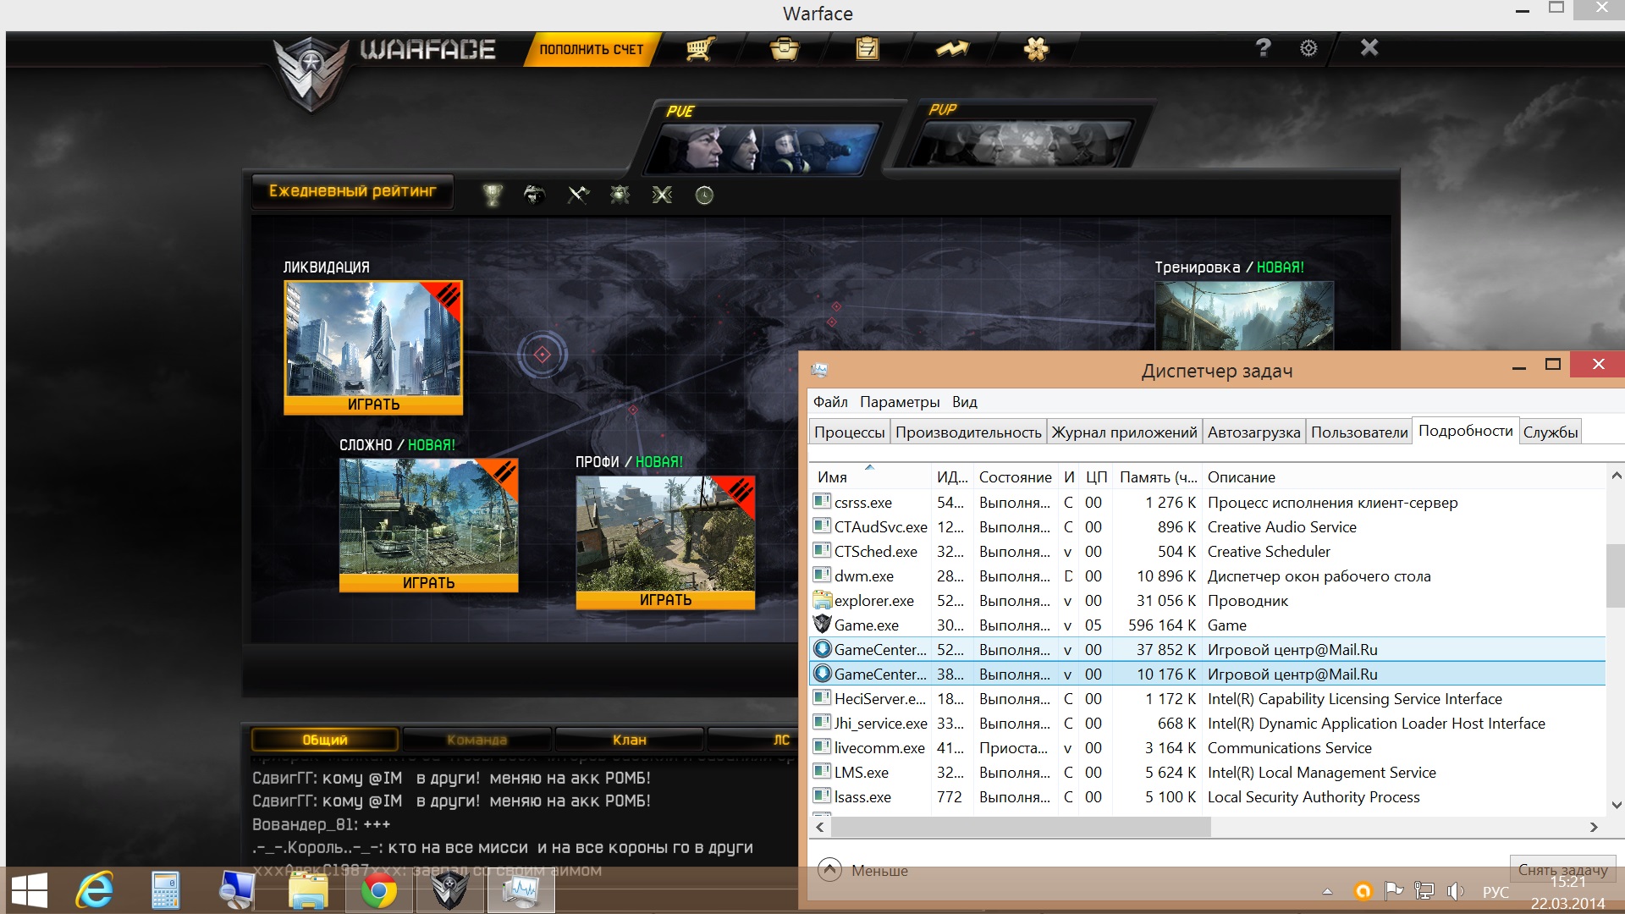Switch to Пользователи tab

[1359, 432]
